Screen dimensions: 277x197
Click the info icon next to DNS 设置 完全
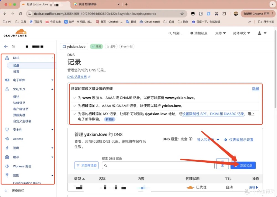191,139
